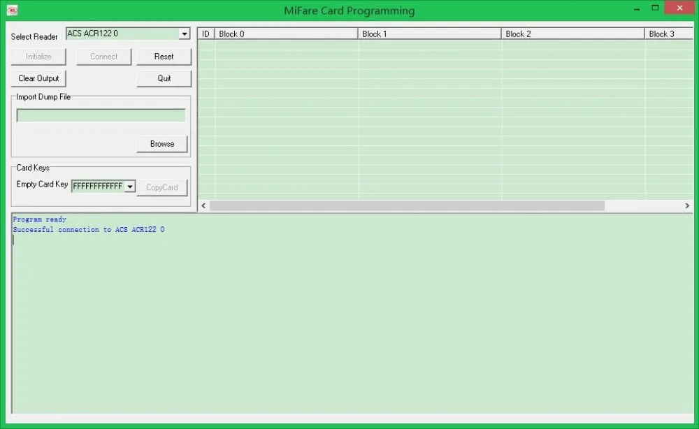The image size is (699, 429).
Task: Open the Select Reader dropdown arrow
Action: [184, 34]
